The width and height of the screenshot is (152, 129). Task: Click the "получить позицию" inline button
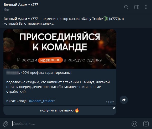pyautogui.click(x=60, y=110)
